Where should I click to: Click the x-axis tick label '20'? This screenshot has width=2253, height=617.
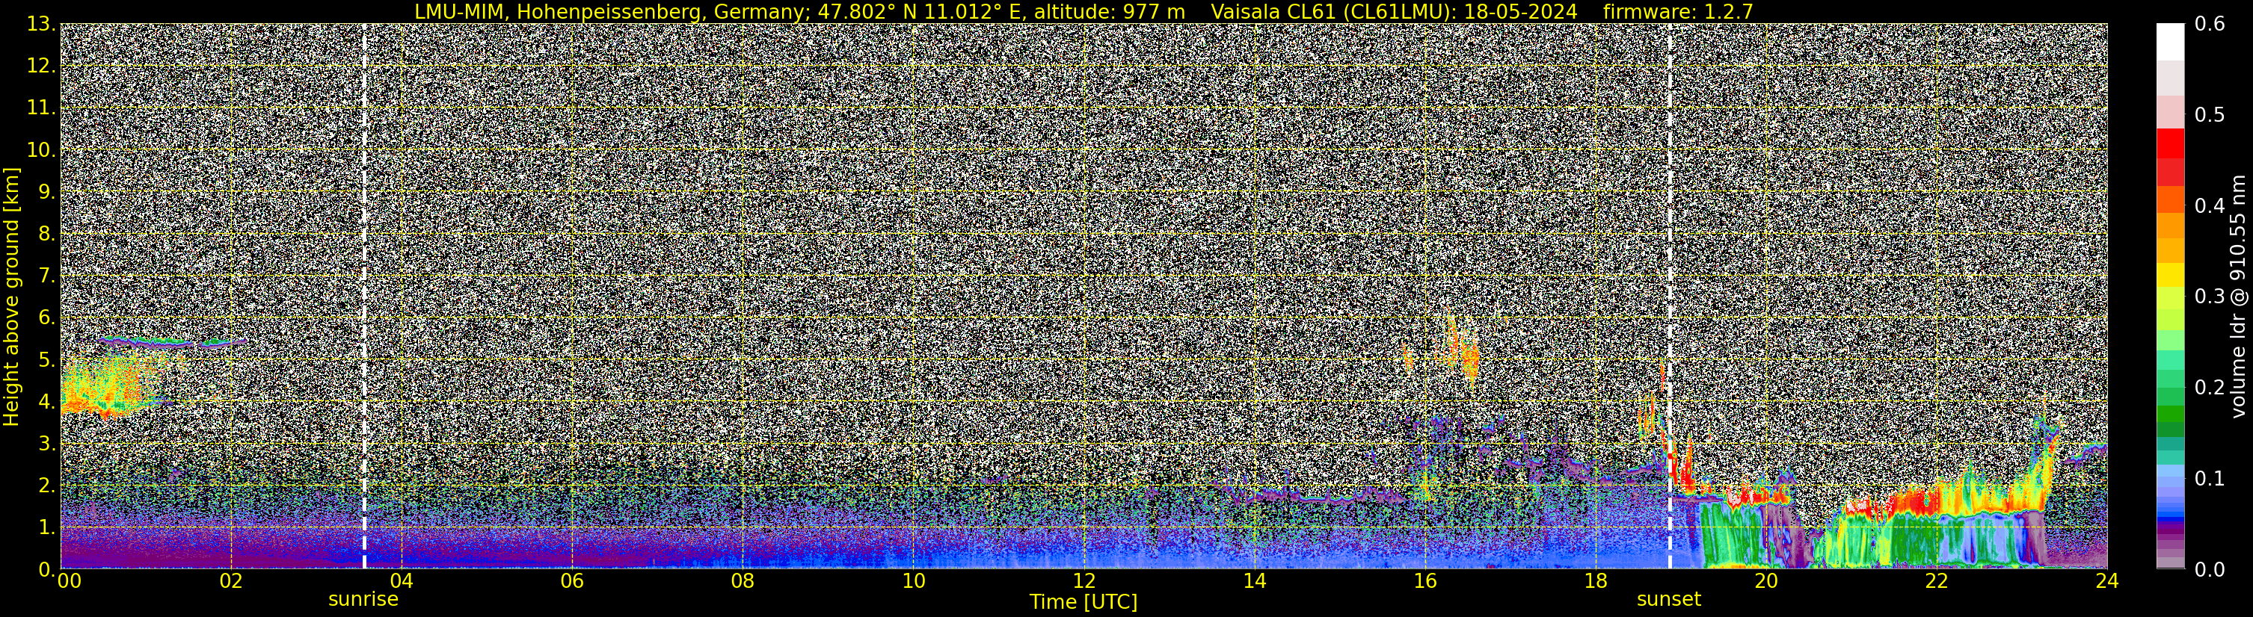tap(1766, 581)
